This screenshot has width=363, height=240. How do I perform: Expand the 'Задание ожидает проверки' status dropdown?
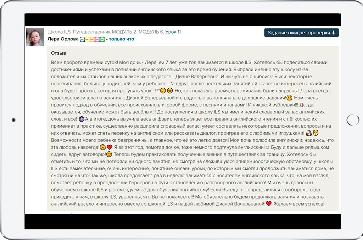click(x=301, y=33)
